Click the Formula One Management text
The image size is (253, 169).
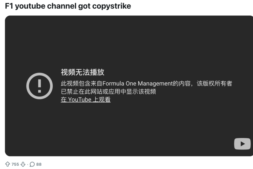(137, 84)
